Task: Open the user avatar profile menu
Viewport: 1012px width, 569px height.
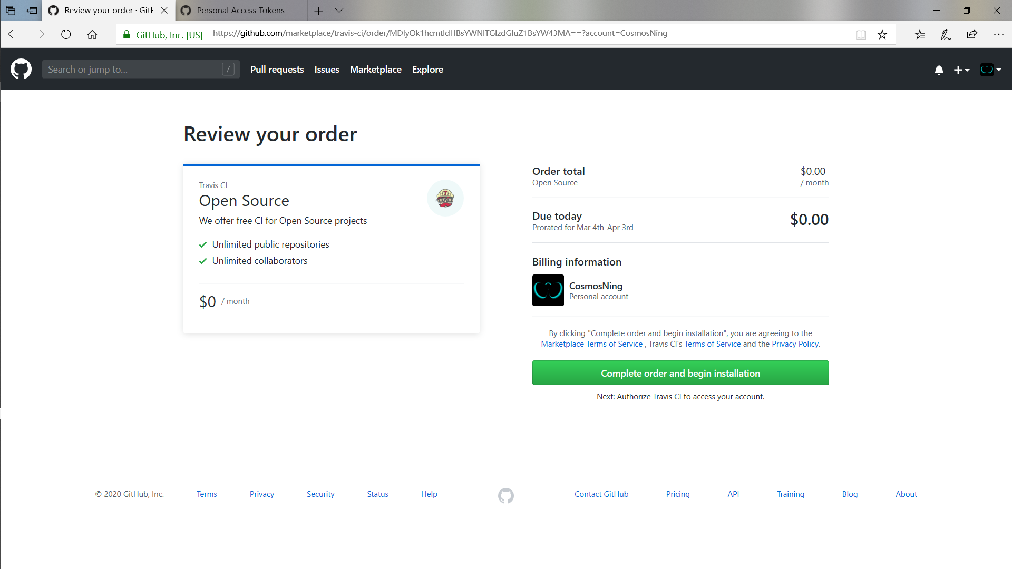Action: (990, 70)
